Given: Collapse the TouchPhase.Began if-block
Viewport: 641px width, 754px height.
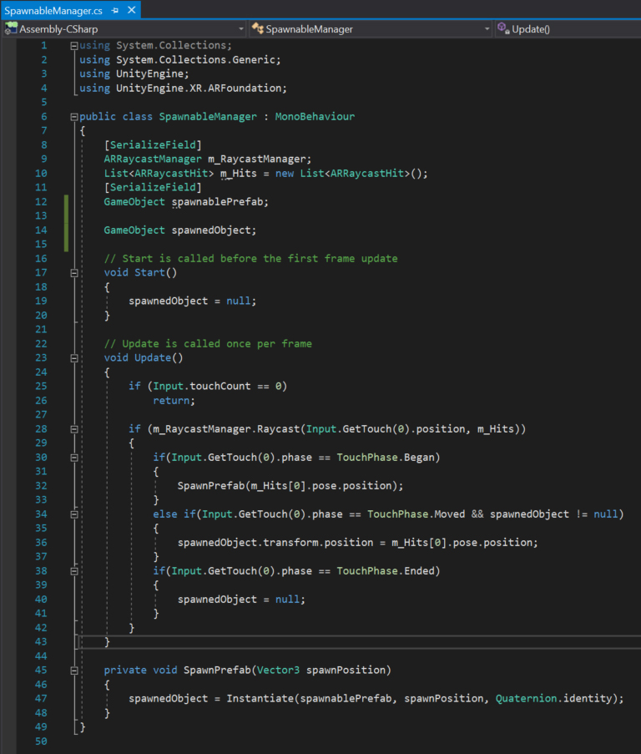Looking at the screenshot, I should (74, 458).
